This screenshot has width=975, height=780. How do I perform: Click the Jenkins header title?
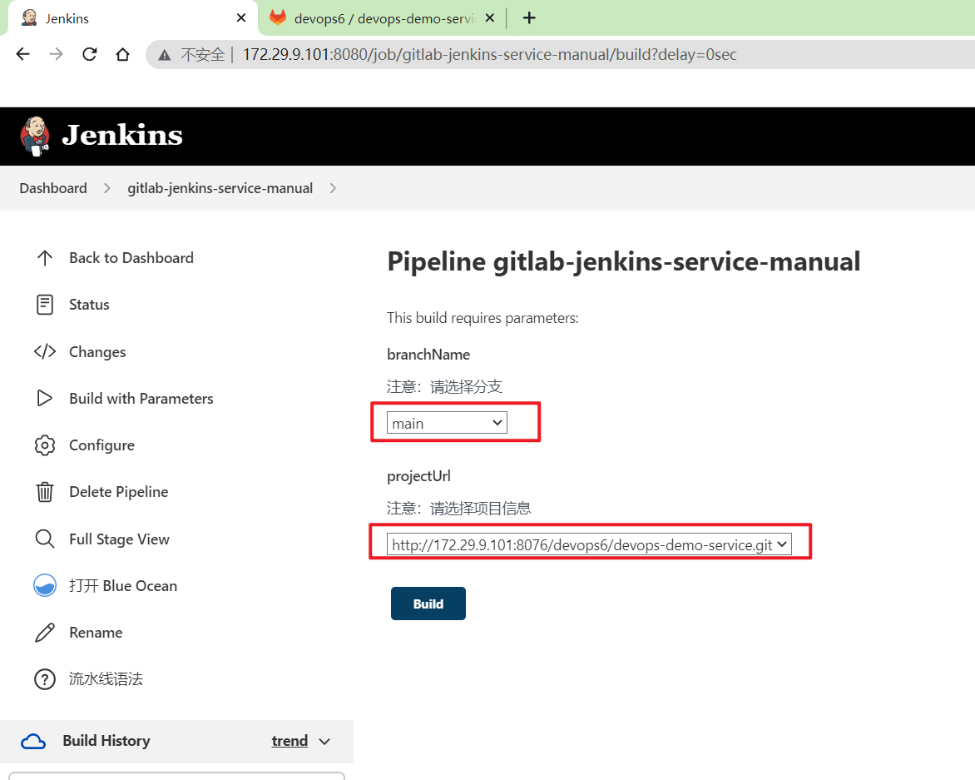(121, 135)
